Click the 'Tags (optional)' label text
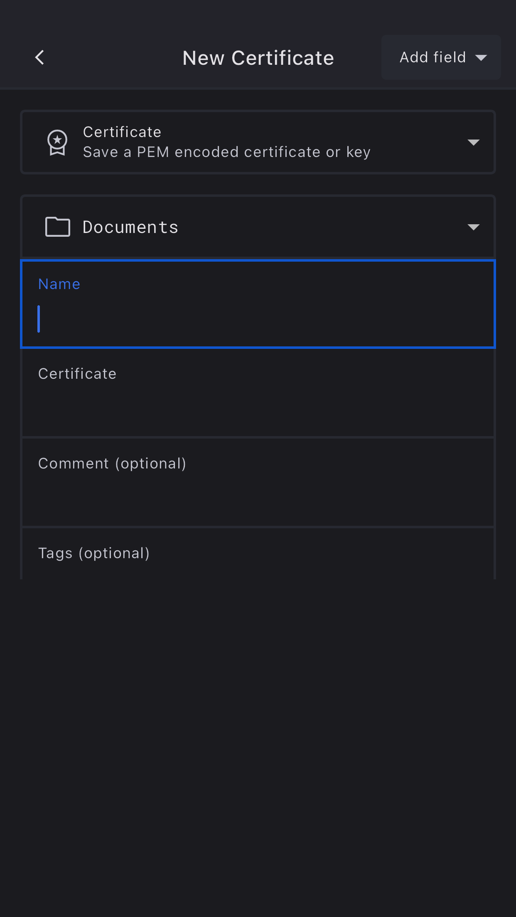The width and height of the screenshot is (516, 917). pyautogui.click(x=94, y=553)
